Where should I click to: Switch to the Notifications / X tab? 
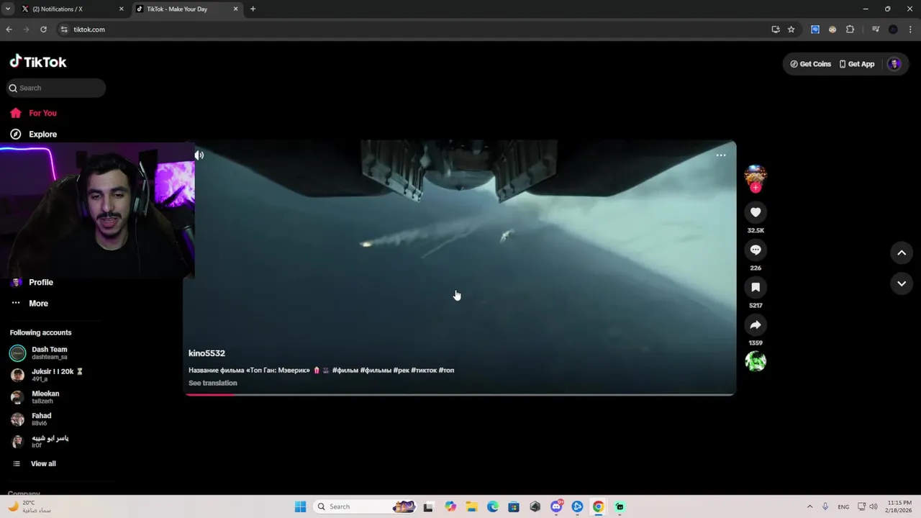coord(72,9)
